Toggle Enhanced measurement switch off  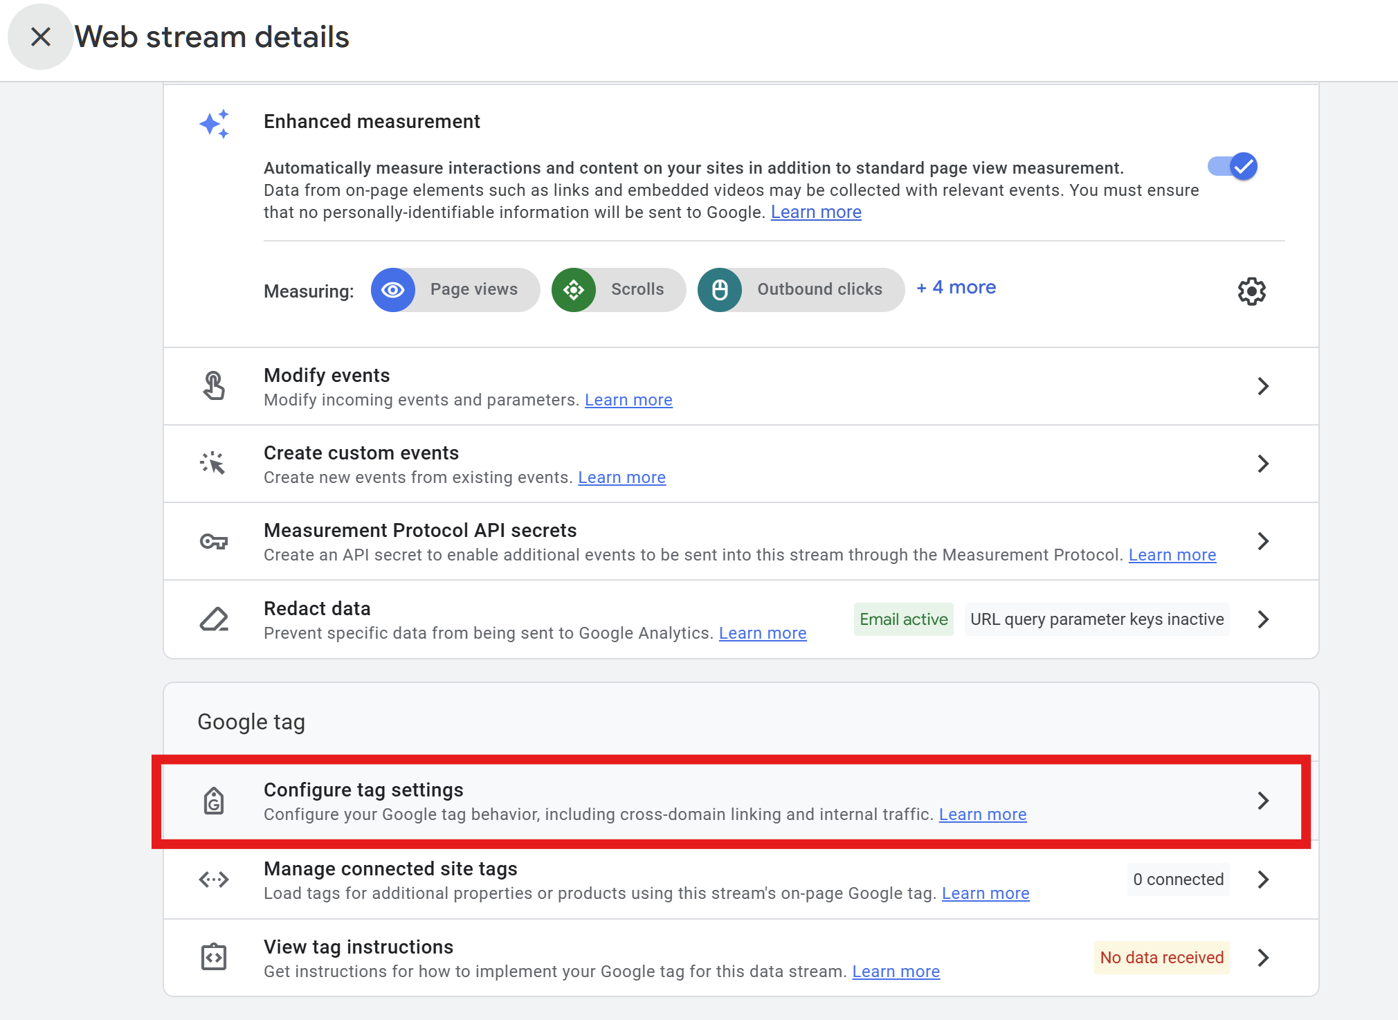[x=1233, y=167]
